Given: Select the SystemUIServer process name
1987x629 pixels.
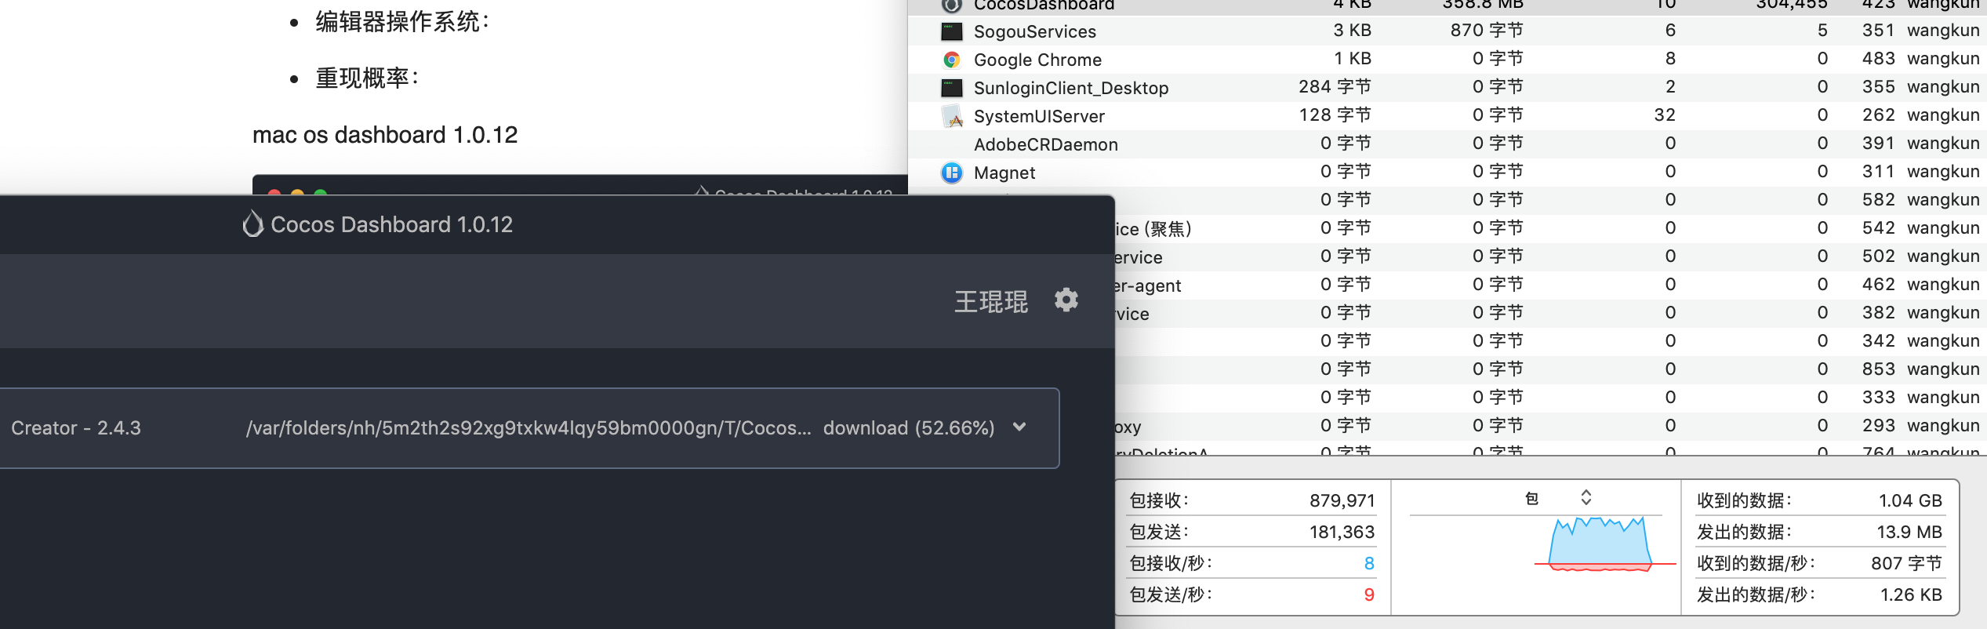Looking at the screenshot, I should 1038,116.
